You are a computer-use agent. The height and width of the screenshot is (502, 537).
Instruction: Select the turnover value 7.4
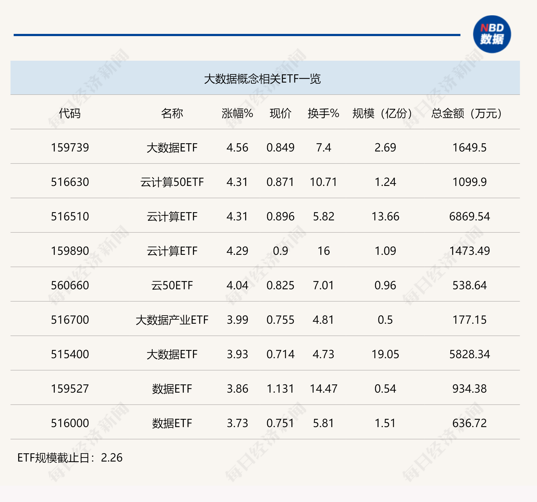(x=323, y=148)
